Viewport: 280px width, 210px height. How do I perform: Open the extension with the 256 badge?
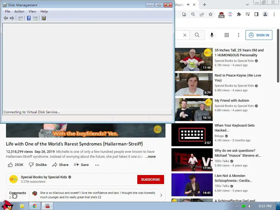click(221, 15)
